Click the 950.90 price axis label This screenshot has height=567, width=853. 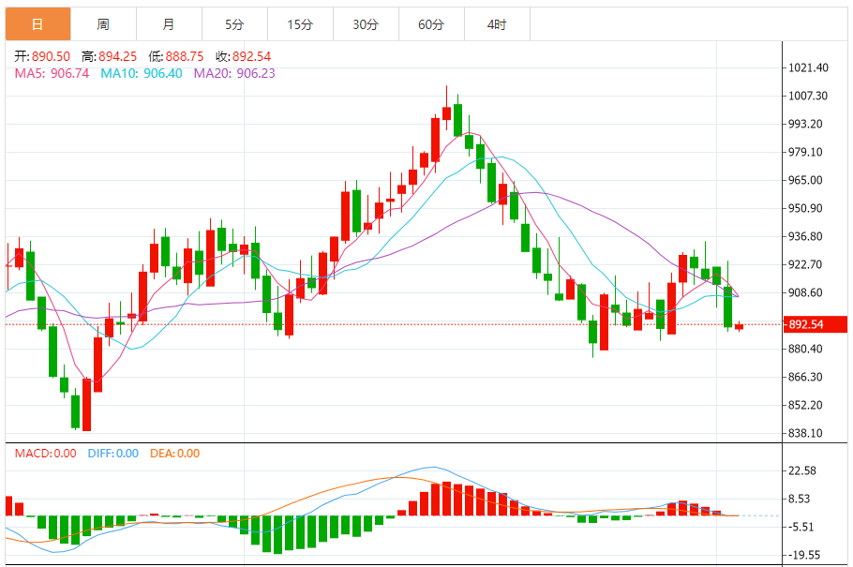[805, 208]
